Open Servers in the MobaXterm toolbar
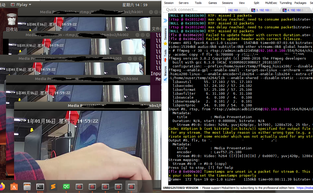Viewport: 313px width, 193px height. click(184, 3)
